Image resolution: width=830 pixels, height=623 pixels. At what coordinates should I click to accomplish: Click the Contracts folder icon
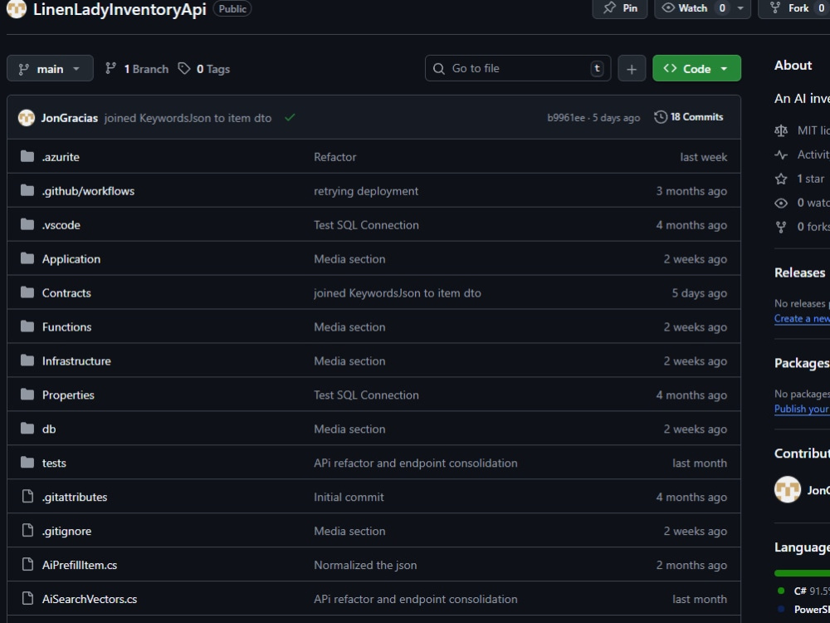point(27,292)
